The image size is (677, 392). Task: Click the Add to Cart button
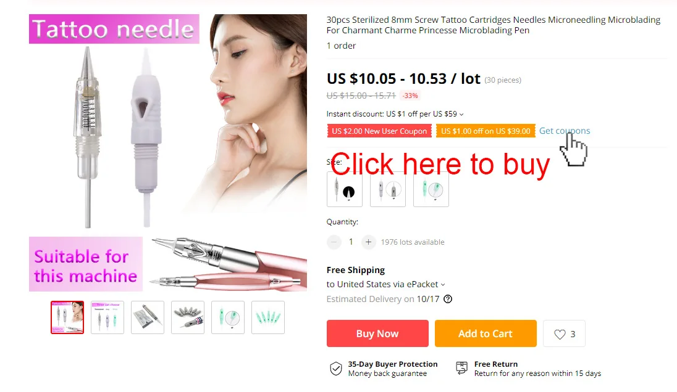coord(486,333)
